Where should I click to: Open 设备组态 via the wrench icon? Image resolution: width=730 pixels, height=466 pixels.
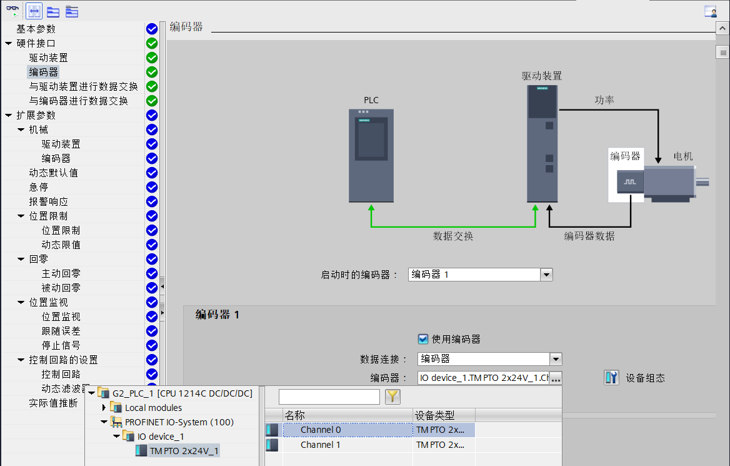tap(612, 377)
